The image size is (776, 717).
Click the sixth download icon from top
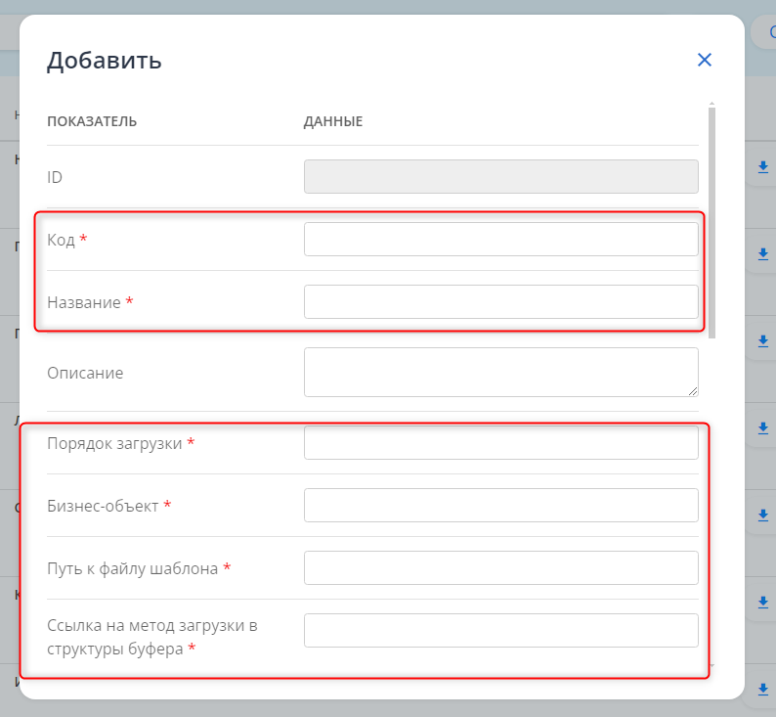click(763, 601)
